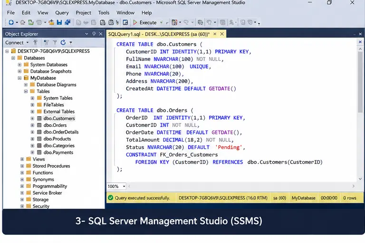Select the FileTables folder

click(54, 105)
